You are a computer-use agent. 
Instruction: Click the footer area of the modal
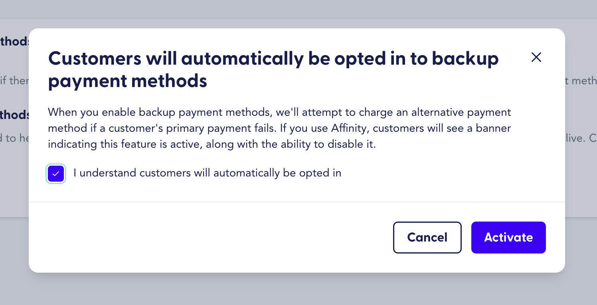coord(200,237)
